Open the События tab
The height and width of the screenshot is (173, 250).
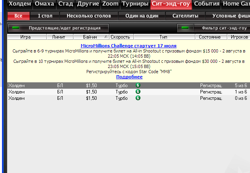pyautogui.click(x=206, y=4)
